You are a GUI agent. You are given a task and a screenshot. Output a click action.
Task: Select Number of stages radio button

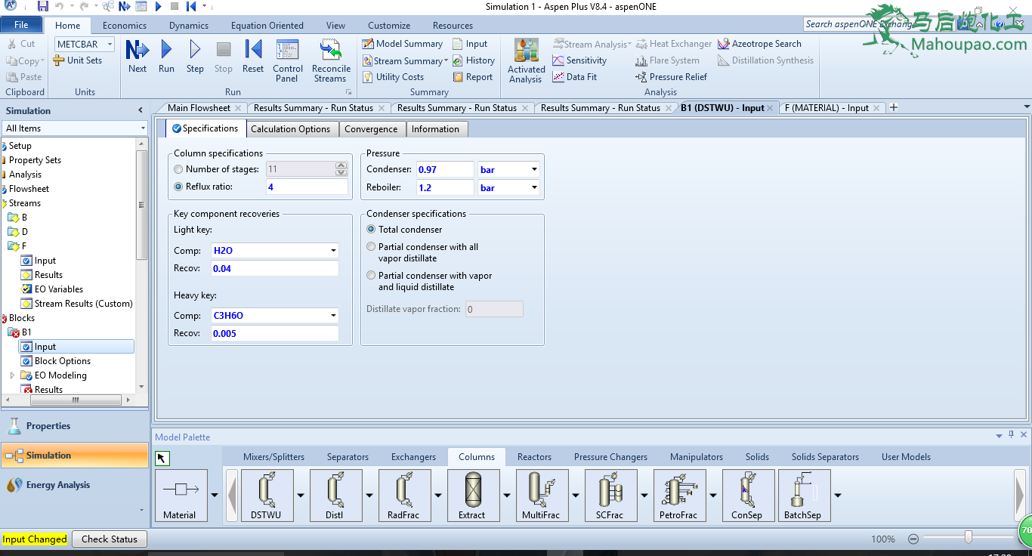click(178, 169)
